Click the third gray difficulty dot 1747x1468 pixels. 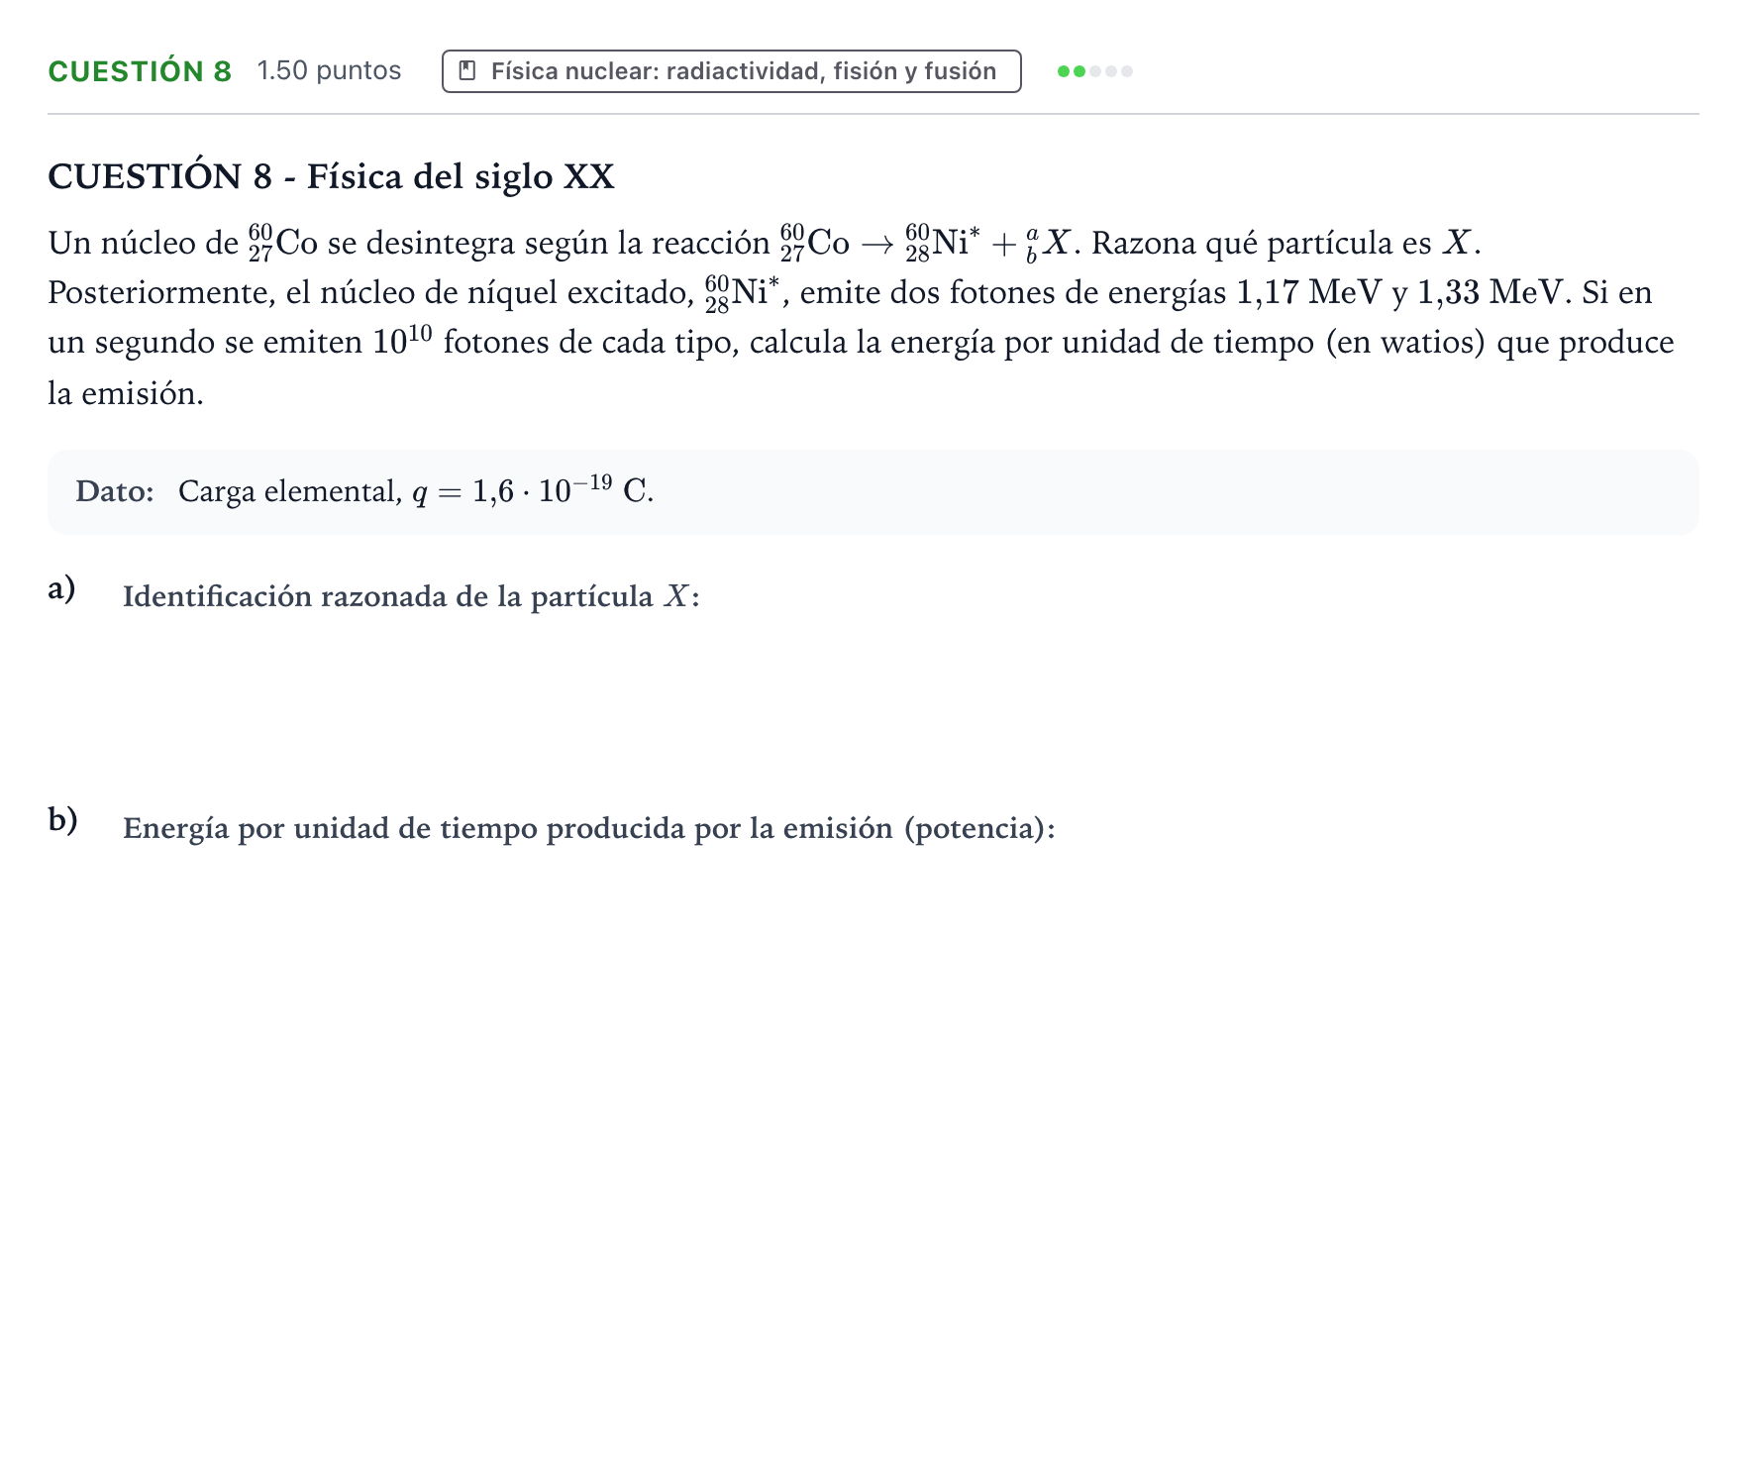click(1095, 71)
